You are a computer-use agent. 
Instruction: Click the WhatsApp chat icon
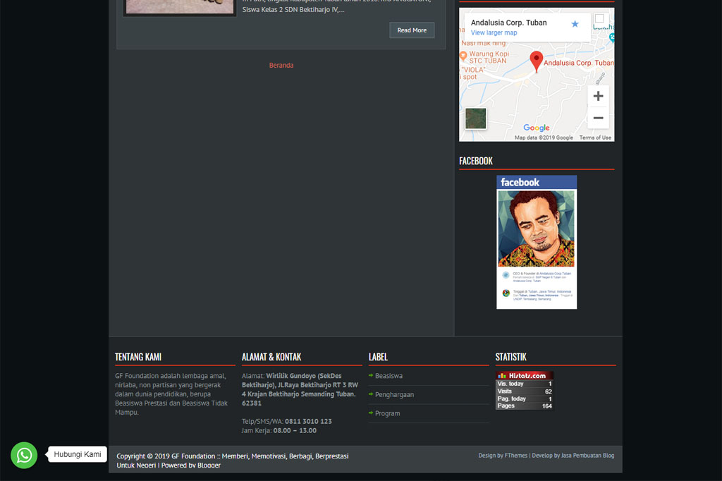[x=24, y=455]
